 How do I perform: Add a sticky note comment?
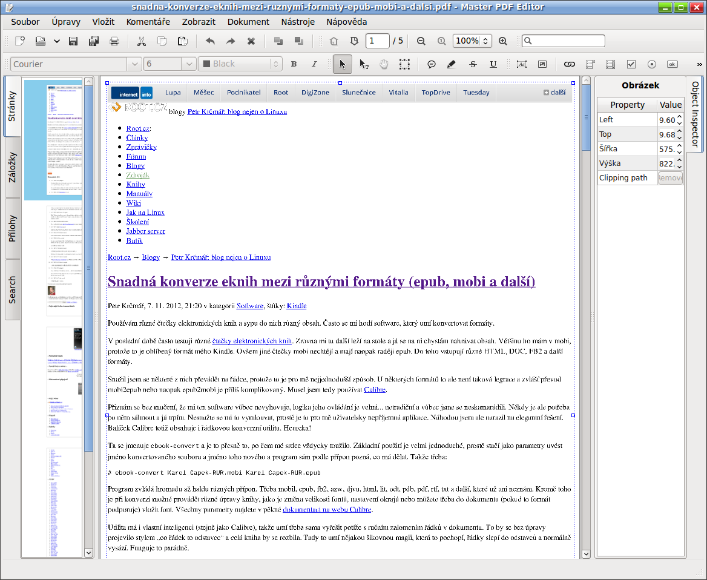tap(432, 64)
